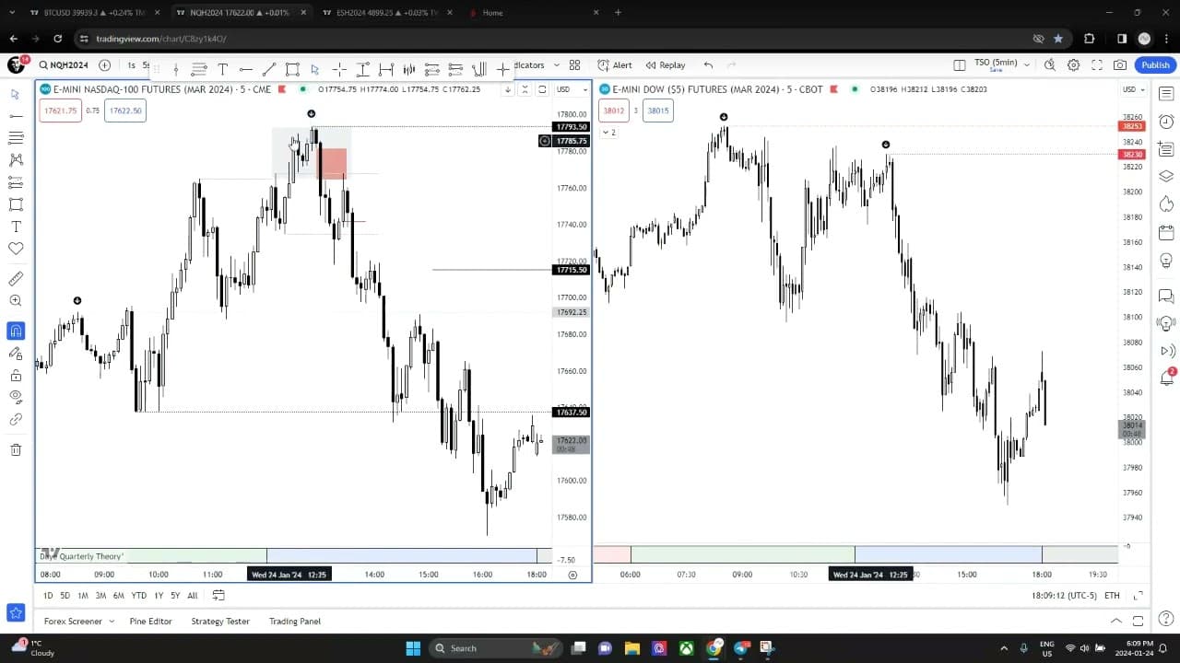Open USD currency dropdown on Dow chart

[1133, 89]
